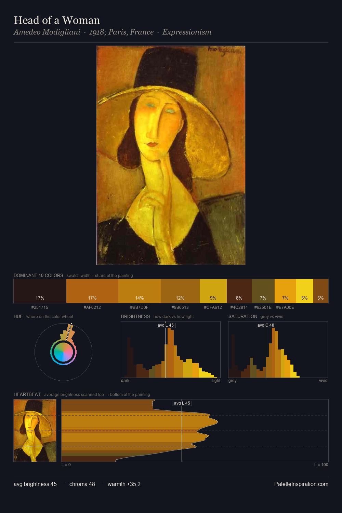The image size is (342, 513).
Task: Click 'swatch width = share of the painting' caption
Action: [100, 275]
